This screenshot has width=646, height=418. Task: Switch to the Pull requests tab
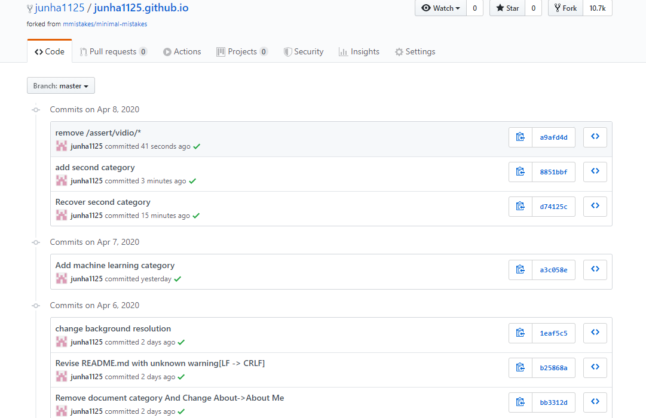[114, 51]
